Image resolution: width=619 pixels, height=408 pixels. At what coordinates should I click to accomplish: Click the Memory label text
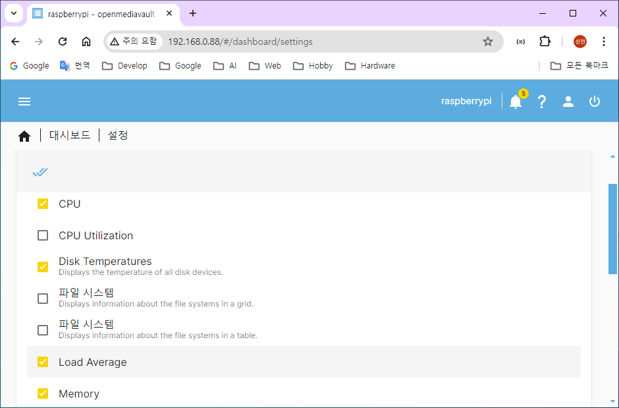(79, 393)
